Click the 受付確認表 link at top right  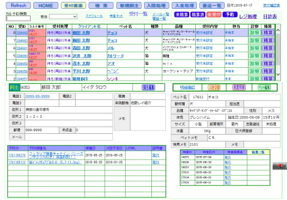click(x=271, y=6)
